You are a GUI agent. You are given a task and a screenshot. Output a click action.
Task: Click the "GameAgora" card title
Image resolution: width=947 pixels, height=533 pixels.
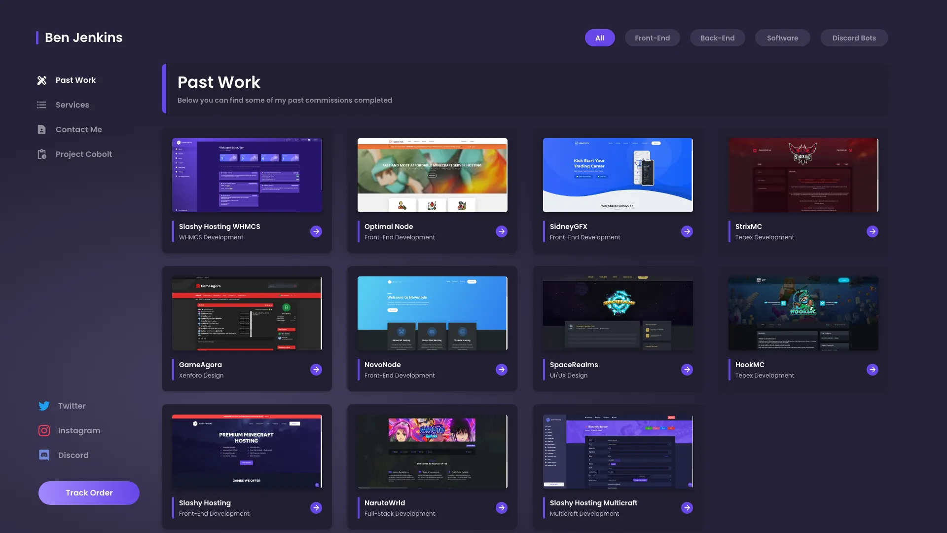coord(200,365)
